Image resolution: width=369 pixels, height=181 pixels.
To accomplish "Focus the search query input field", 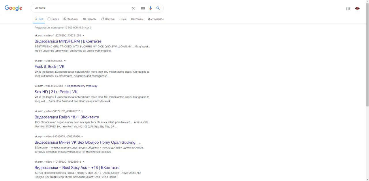I will click(82, 8).
